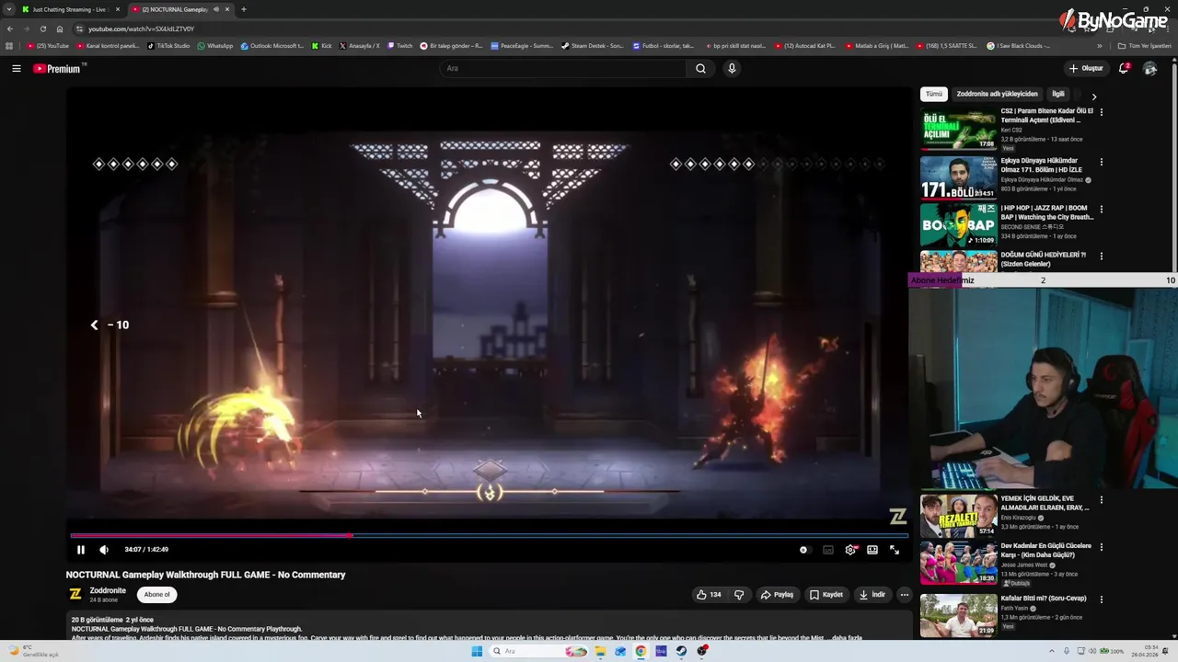
Task: Click the search magnifier button
Action: (x=700, y=68)
